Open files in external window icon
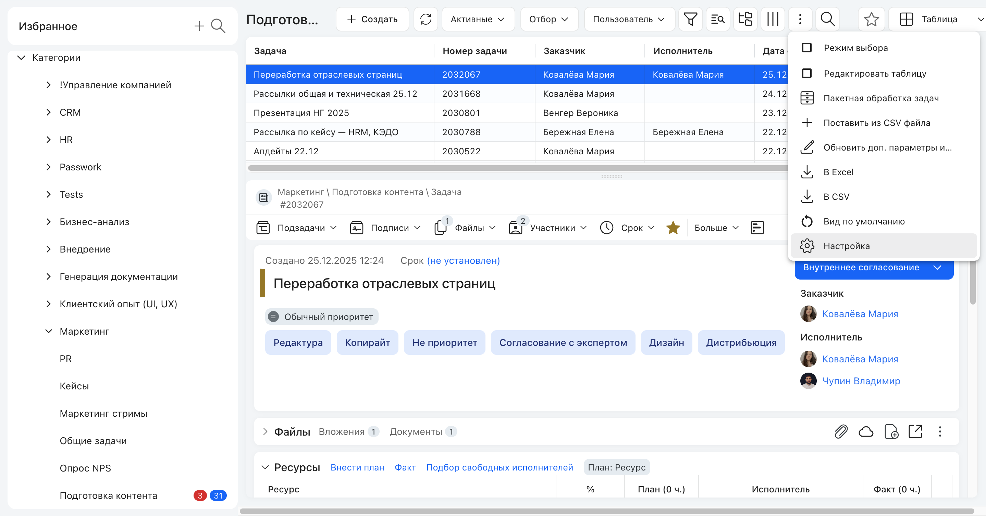 (915, 431)
